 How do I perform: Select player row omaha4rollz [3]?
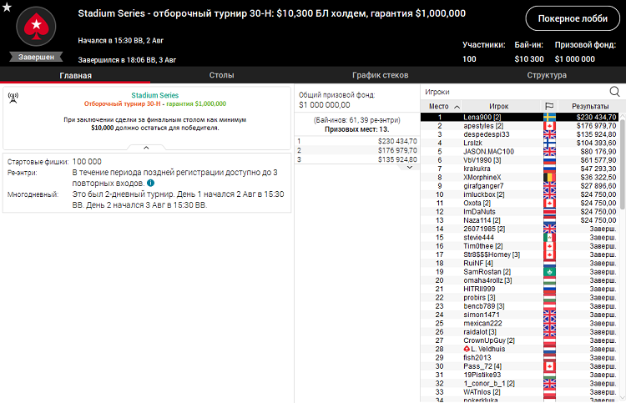click(x=519, y=280)
